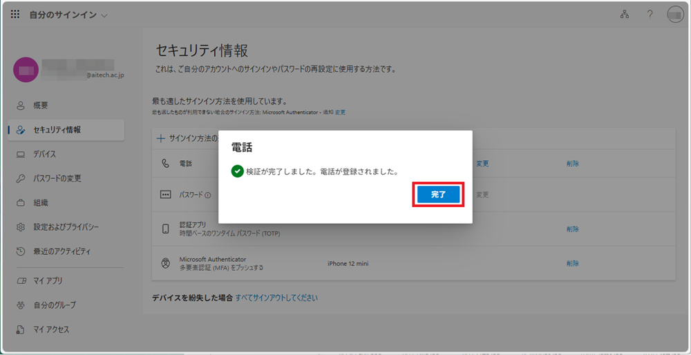Open 組織 in the sidebar
Viewport: 691px width, 355px height.
(x=41, y=203)
